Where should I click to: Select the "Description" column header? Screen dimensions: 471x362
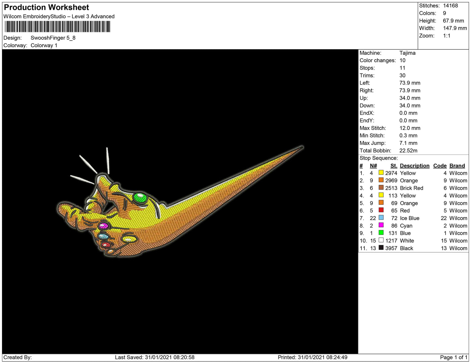tap(415, 166)
